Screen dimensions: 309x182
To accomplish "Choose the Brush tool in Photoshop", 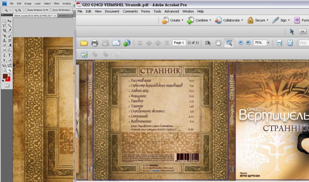I will pos(9,36).
